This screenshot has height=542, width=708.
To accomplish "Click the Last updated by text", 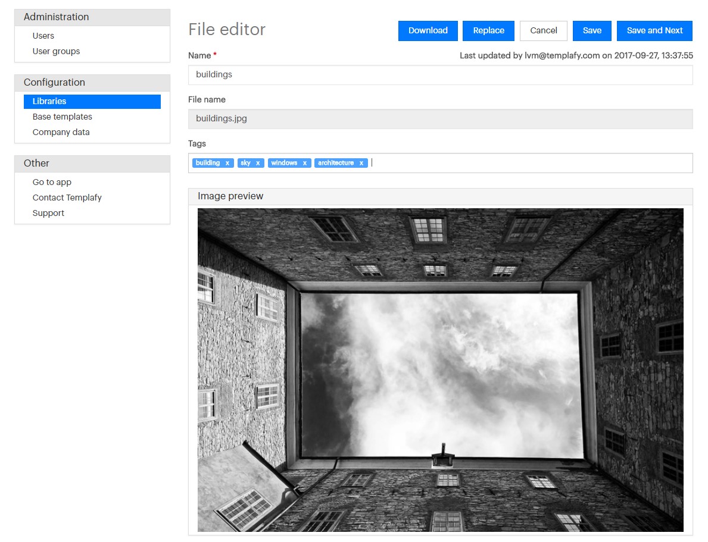I will [576, 55].
